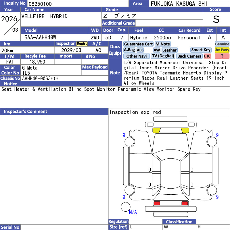
Task: Click the inspection date 2029/03
Action: (71, 50)
